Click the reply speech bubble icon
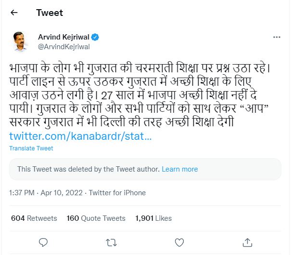The width and height of the screenshot is (291, 255). (x=43, y=242)
